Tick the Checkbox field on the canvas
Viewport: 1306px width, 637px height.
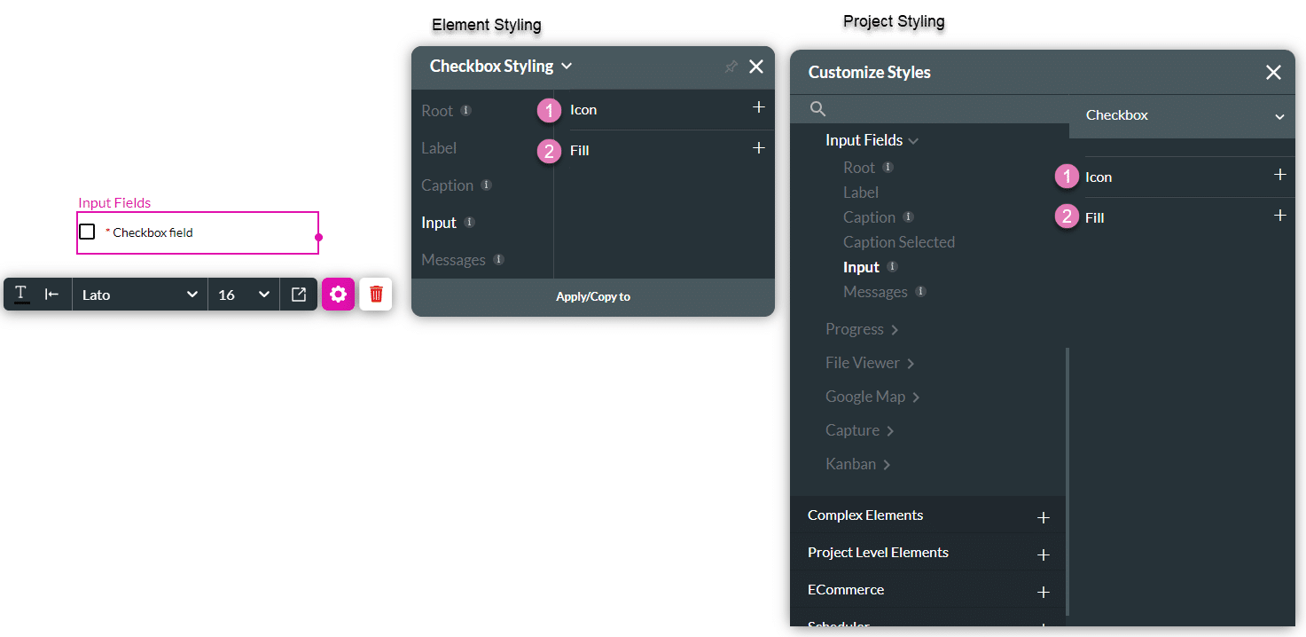(86, 231)
